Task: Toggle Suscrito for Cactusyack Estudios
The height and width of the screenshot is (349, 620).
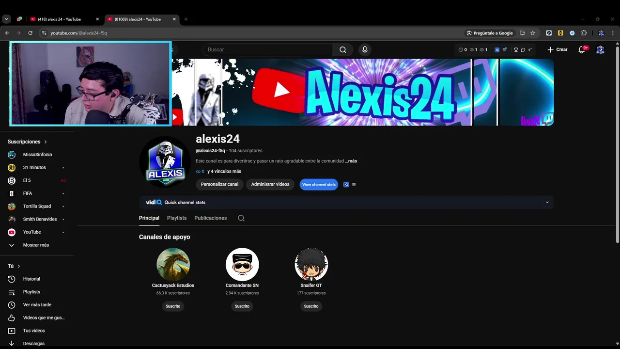Action: (x=173, y=306)
